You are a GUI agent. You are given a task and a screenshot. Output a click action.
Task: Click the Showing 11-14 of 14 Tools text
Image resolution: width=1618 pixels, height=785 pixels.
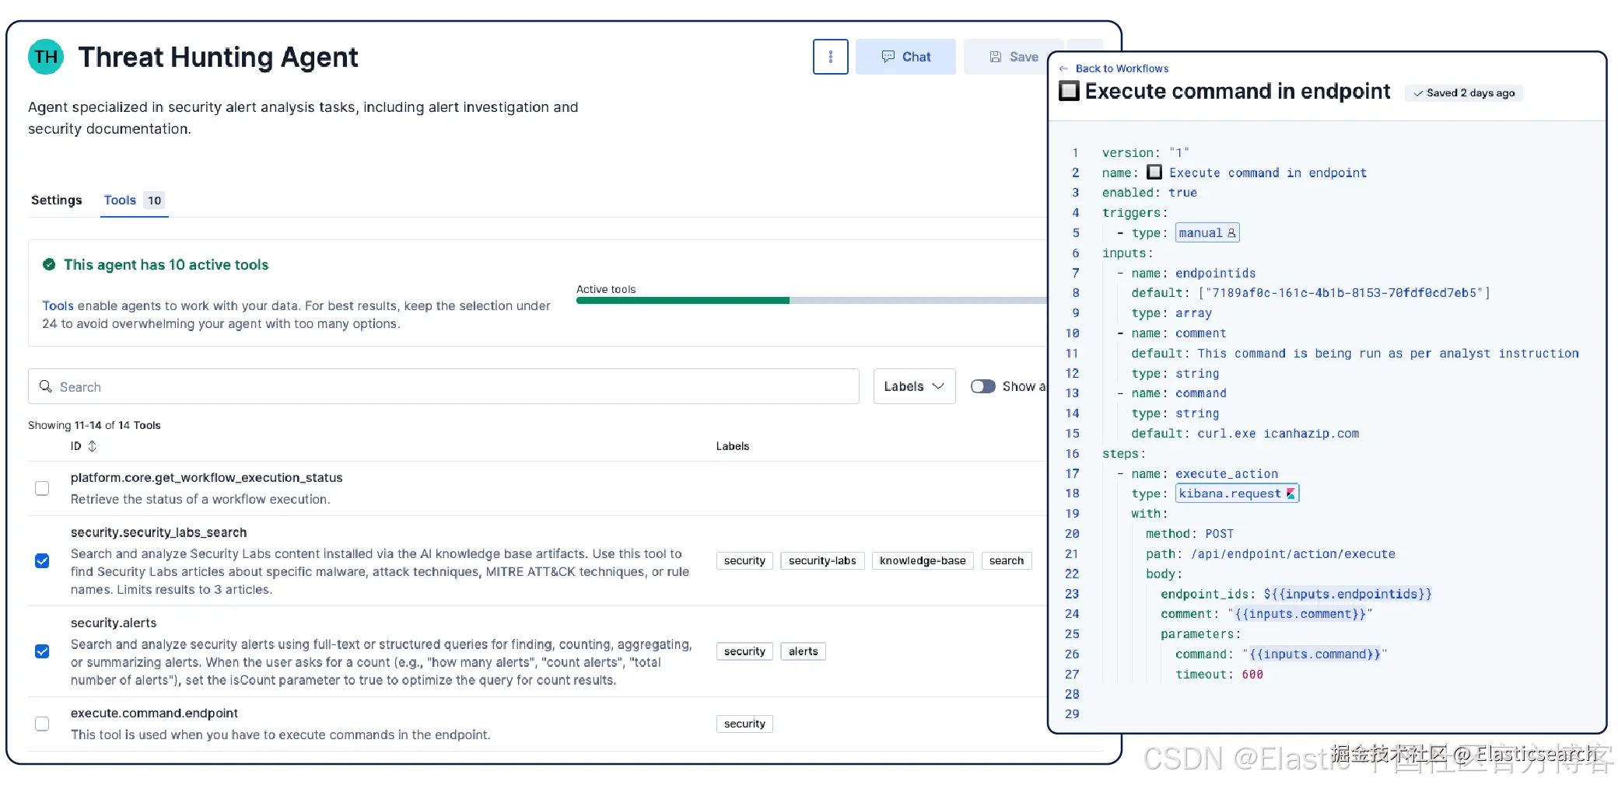point(94,425)
